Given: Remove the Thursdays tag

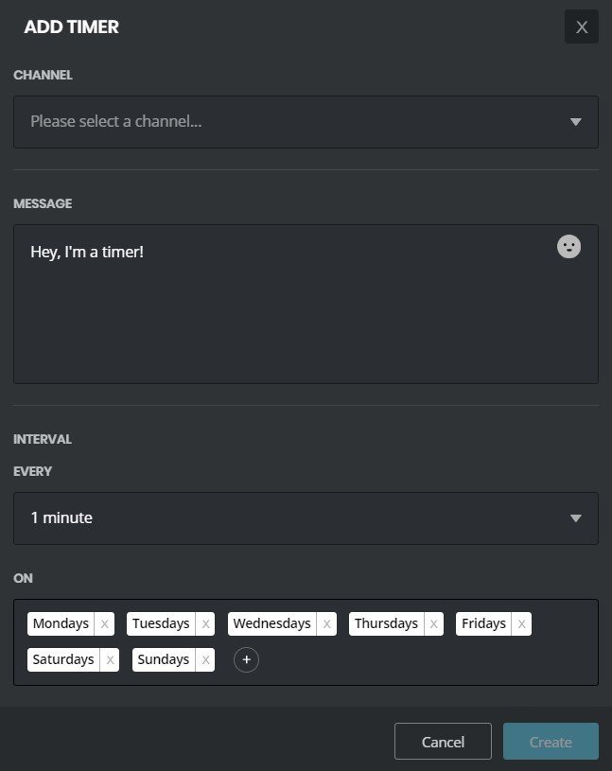Looking at the screenshot, I should tap(433, 624).
